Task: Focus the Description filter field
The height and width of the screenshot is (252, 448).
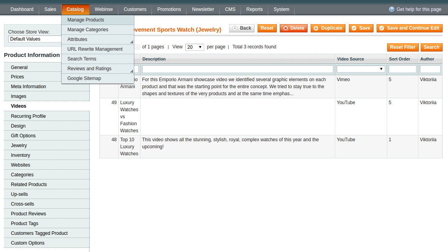Action: (237, 69)
